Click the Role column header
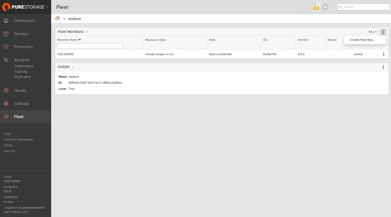The image size is (391, 217). coord(212,40)
